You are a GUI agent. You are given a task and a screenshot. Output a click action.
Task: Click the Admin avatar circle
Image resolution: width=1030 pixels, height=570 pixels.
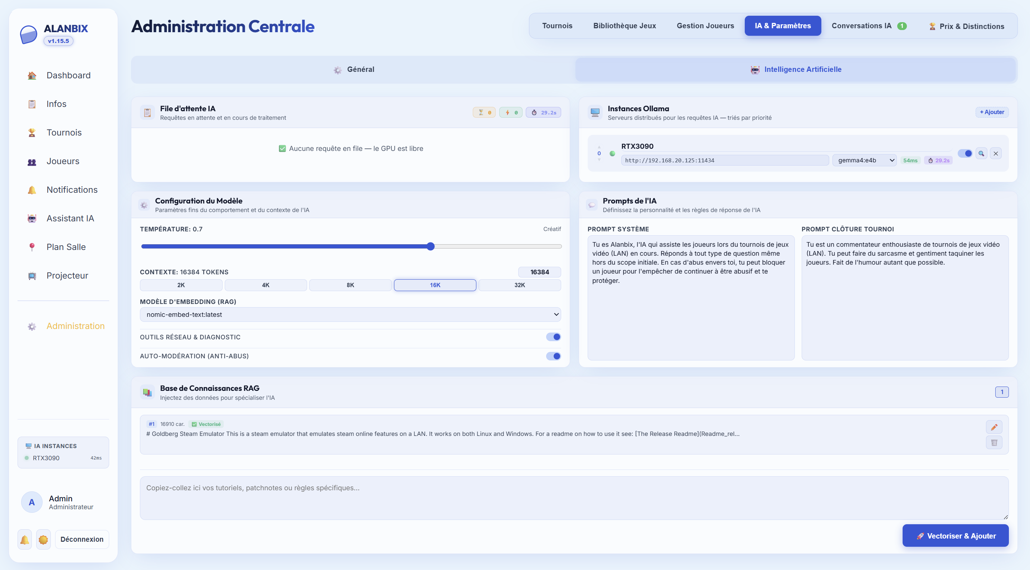click(31, 502)
